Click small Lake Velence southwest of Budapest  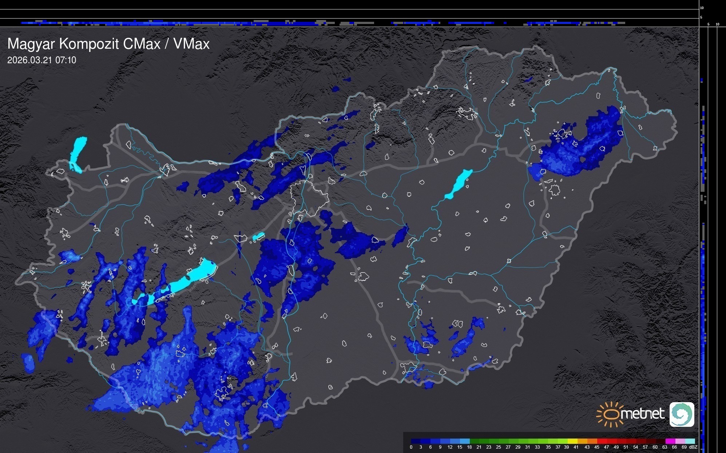coord(258,236)
